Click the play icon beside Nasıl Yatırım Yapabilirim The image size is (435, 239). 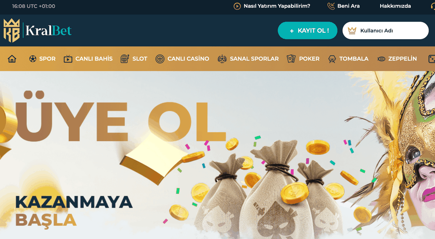coord(237,6)
